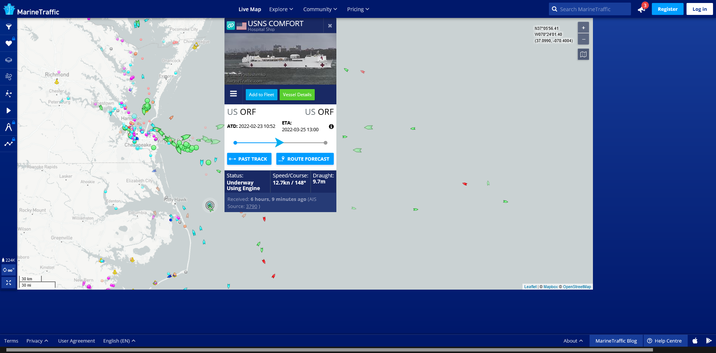Viewport: 716px width, 353px height.
Task: Click the ETA info icon
Action: coord(331,127)
